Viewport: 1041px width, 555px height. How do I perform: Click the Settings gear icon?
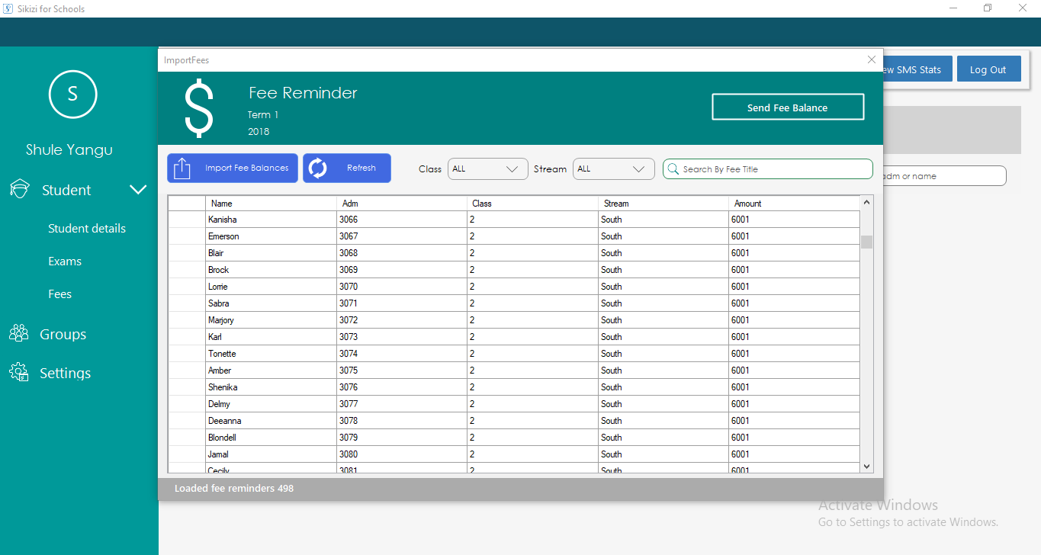click(19, 372)
